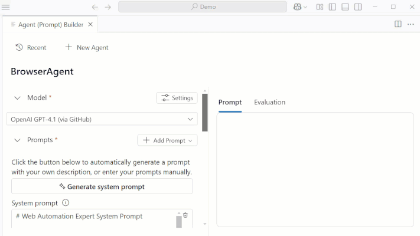Go forward with the right arrow
The height and width of the screenshot is (236, 420).
[108, 7]
